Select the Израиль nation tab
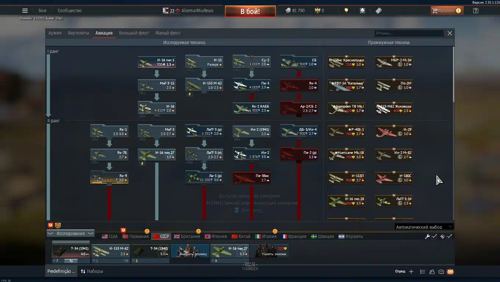The width and height of the screenshot is (500, 282). [351, 236]
